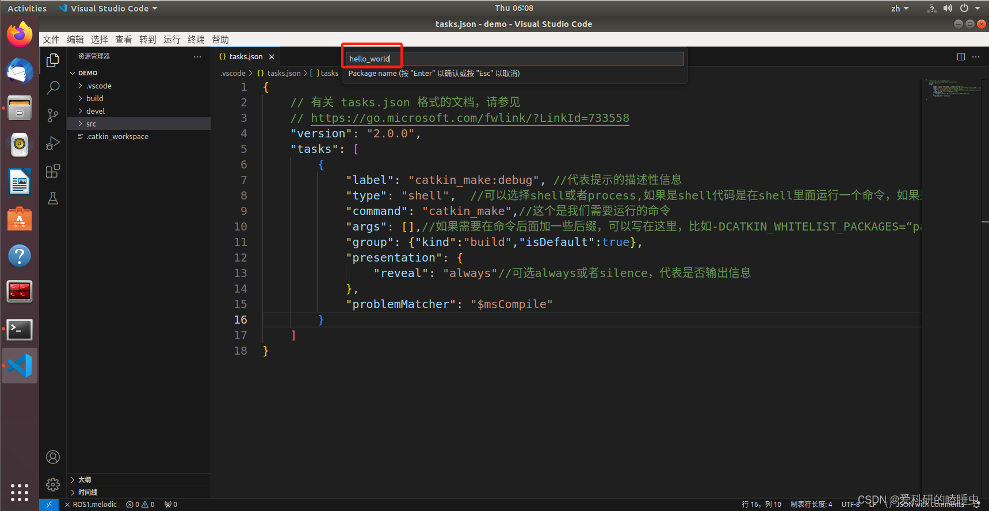Screen dimensions: 989x511
Task: Focus the Package name input field
Action: [514, 59]
